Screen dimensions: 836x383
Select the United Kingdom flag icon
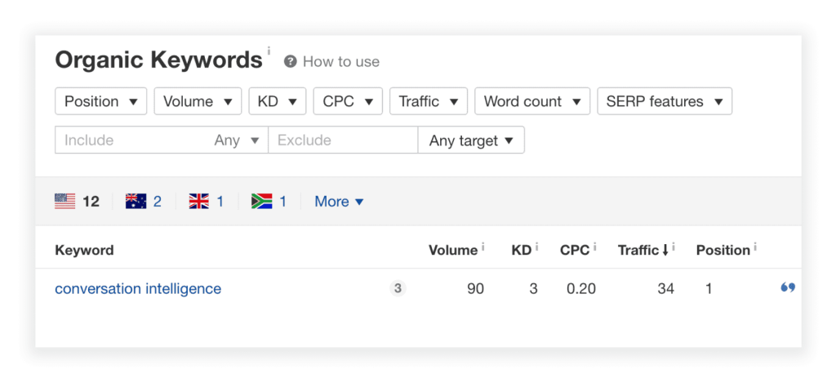click(199, 201)
